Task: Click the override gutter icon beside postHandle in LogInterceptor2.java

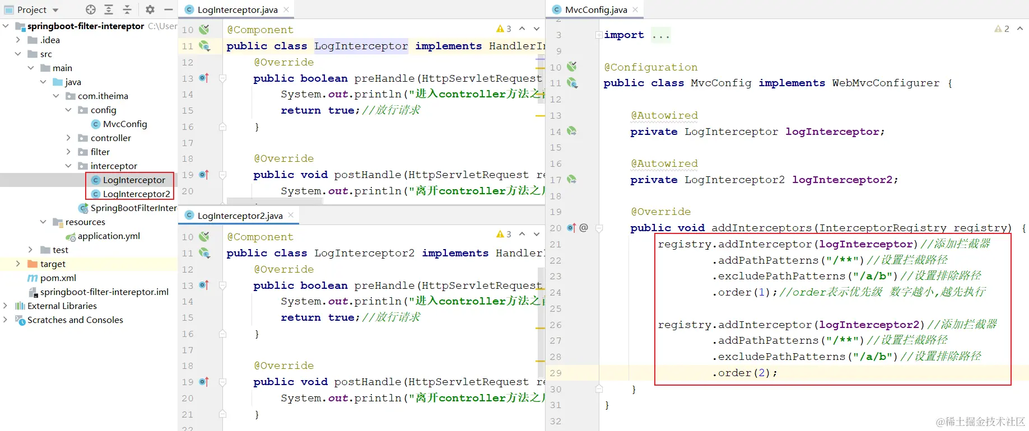Action: point(204,382)
